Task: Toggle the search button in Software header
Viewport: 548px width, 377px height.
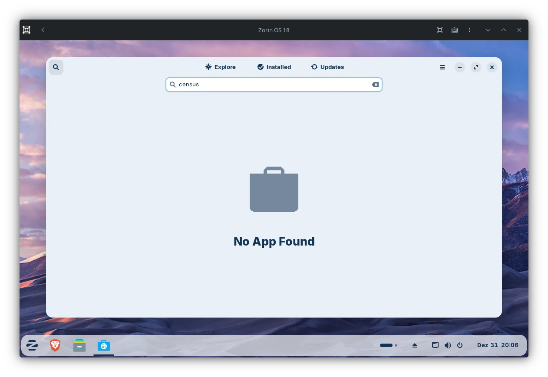Action: click(56, 67)
